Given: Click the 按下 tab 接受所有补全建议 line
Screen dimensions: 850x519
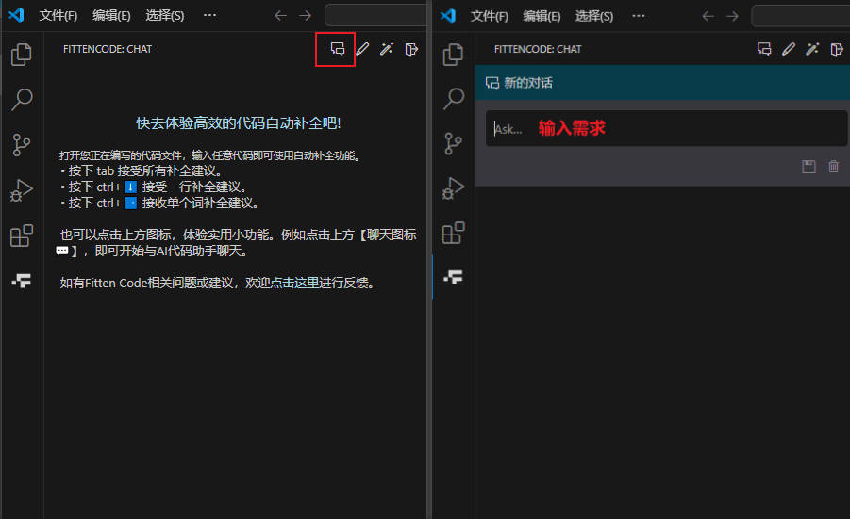Looking at the screenshot, I should (144, 171).
